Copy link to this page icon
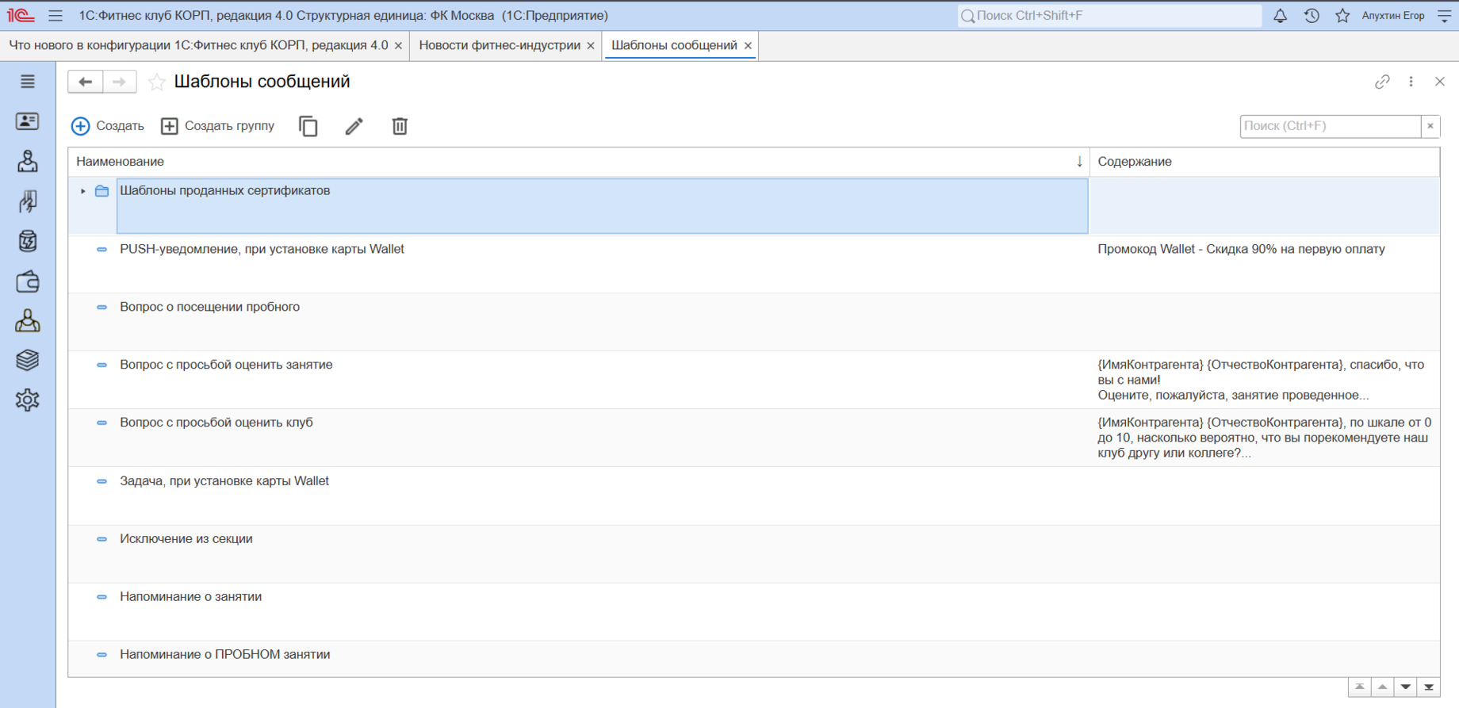 (1382, 82)
